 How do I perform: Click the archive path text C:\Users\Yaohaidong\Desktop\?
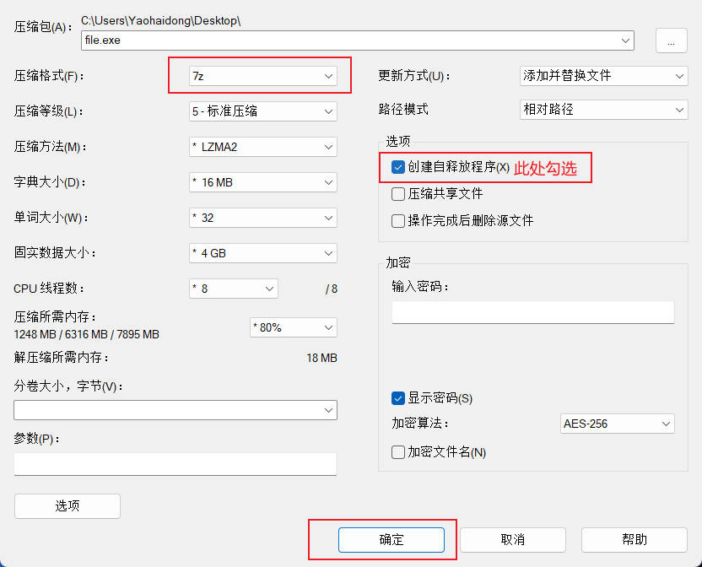(x=160, y=20)
